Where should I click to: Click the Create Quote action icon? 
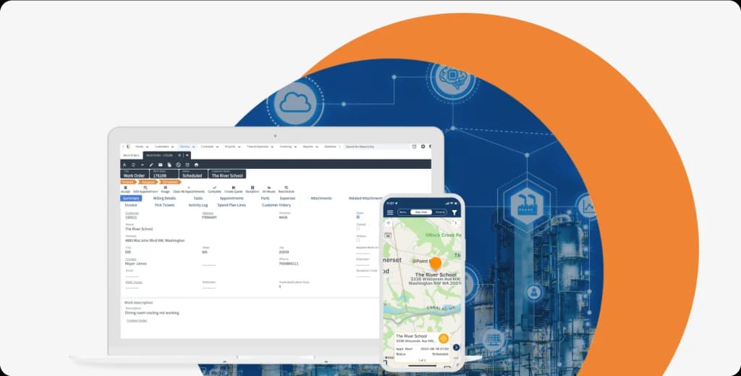234,188
